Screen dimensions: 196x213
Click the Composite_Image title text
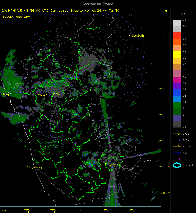pyautogui.click(x=98, y=4)
